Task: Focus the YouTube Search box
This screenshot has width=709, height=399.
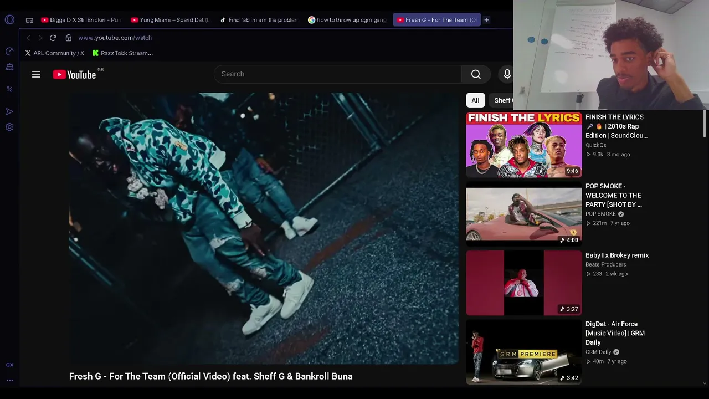Action: [x=337, y=74]
